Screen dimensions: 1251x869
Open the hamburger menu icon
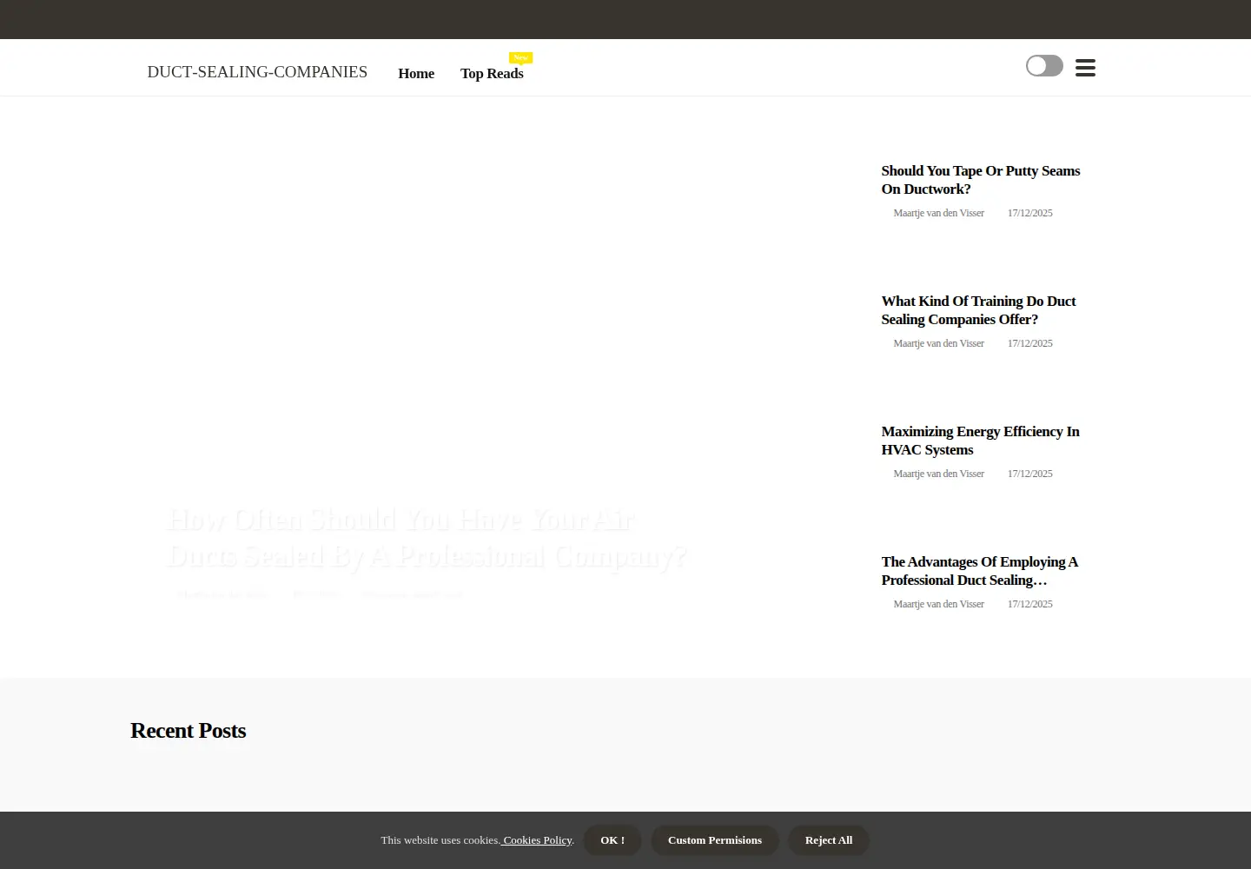point(1085,68)
